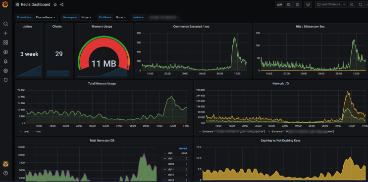Open the Prometheus datasource dropdown
Image resolution: width=368 pixels, height=182 pixels.
[46, 17]
